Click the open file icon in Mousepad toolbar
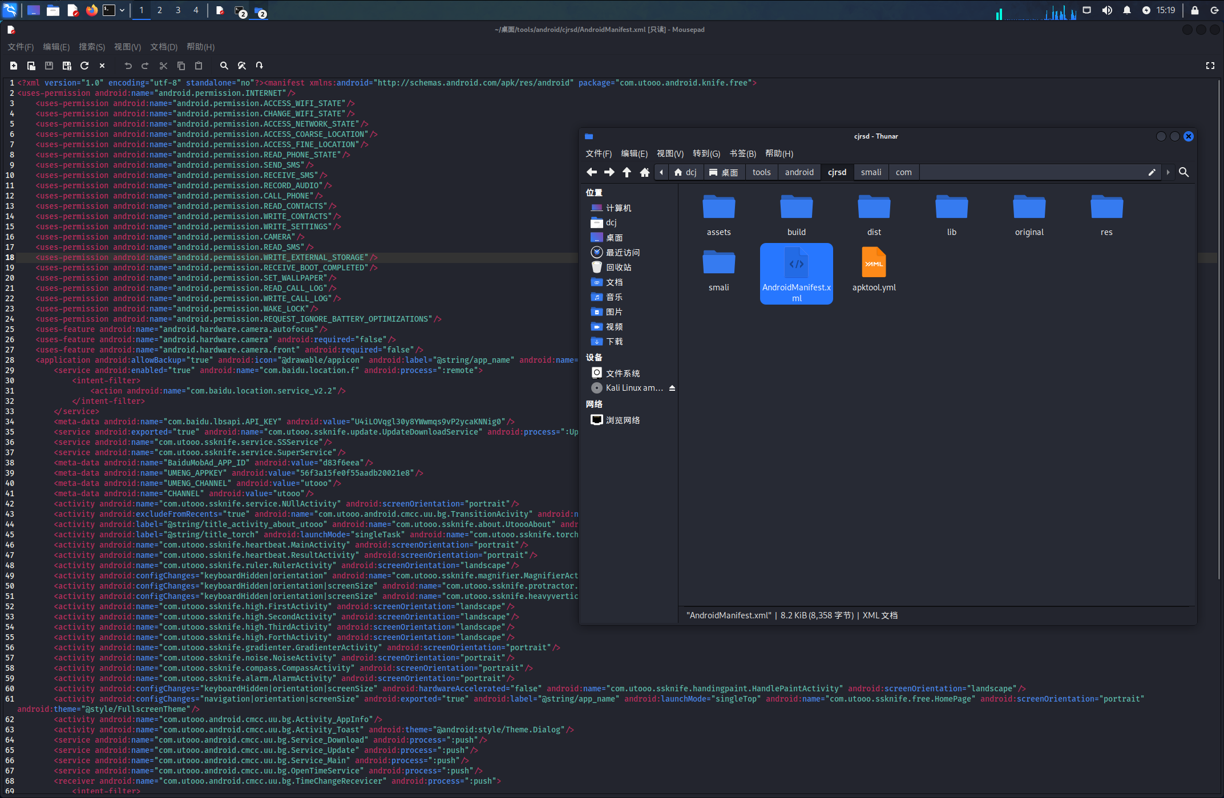1224x798 pixels. pos(31,66)
